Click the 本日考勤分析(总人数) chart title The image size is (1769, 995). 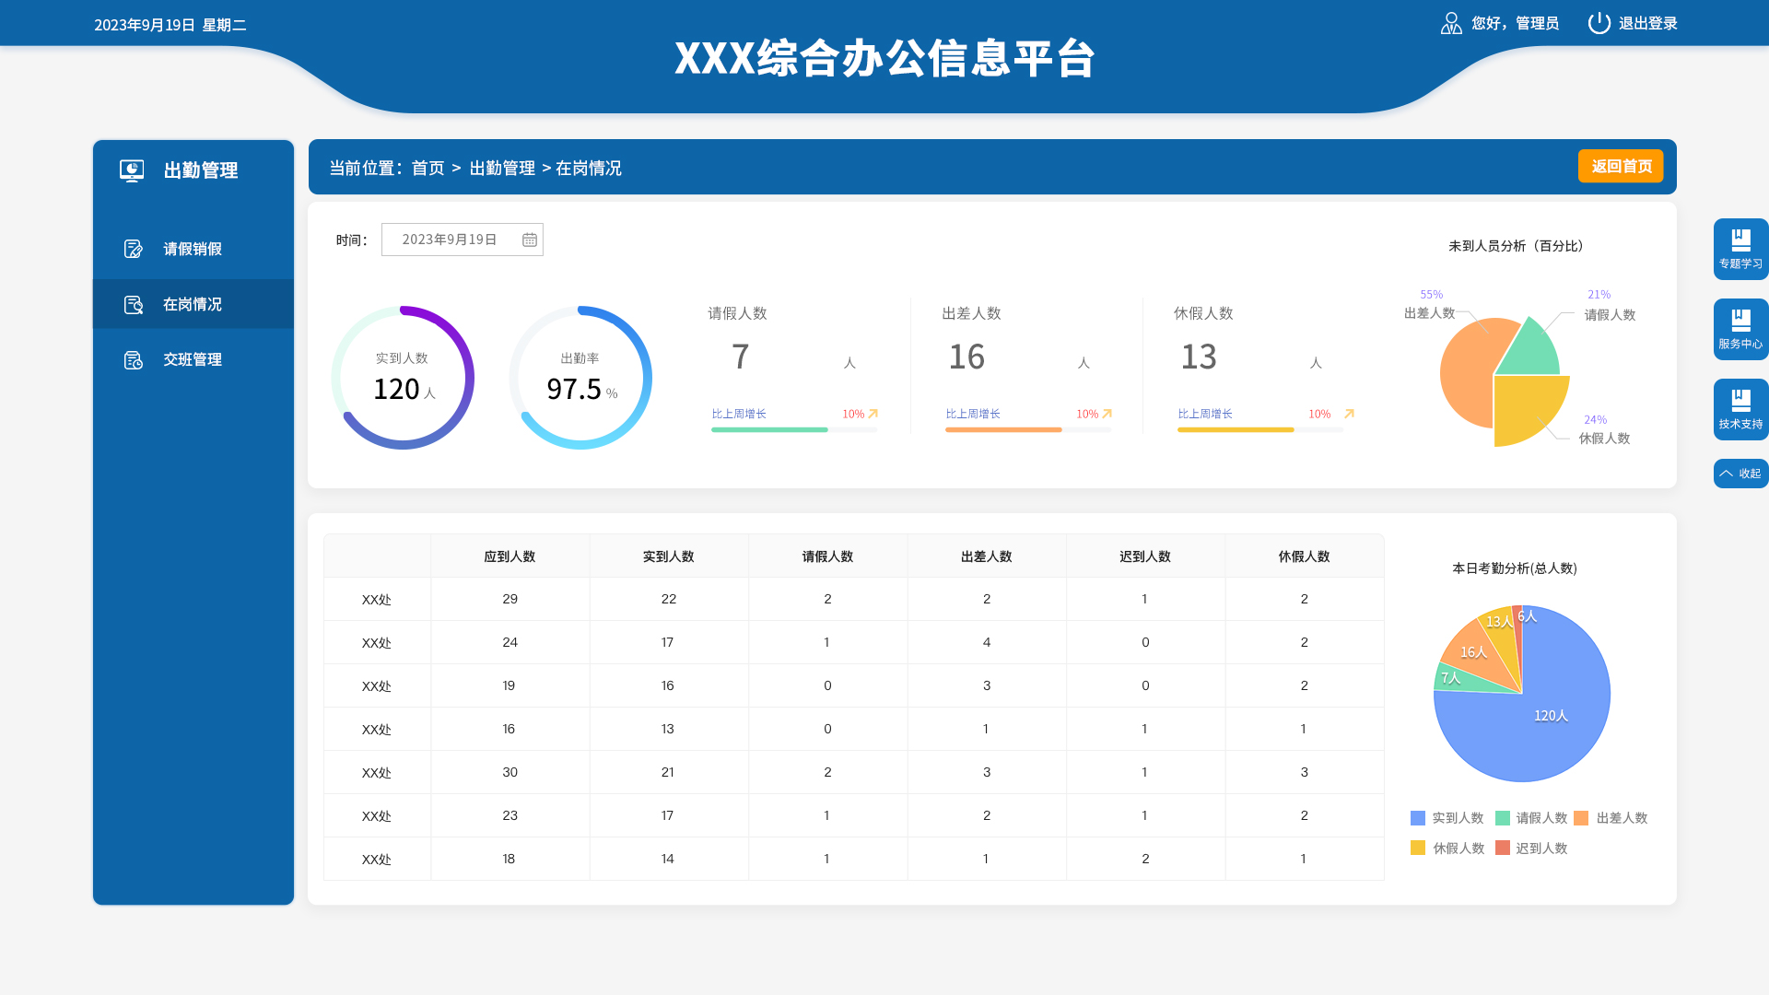point(1515,568)
